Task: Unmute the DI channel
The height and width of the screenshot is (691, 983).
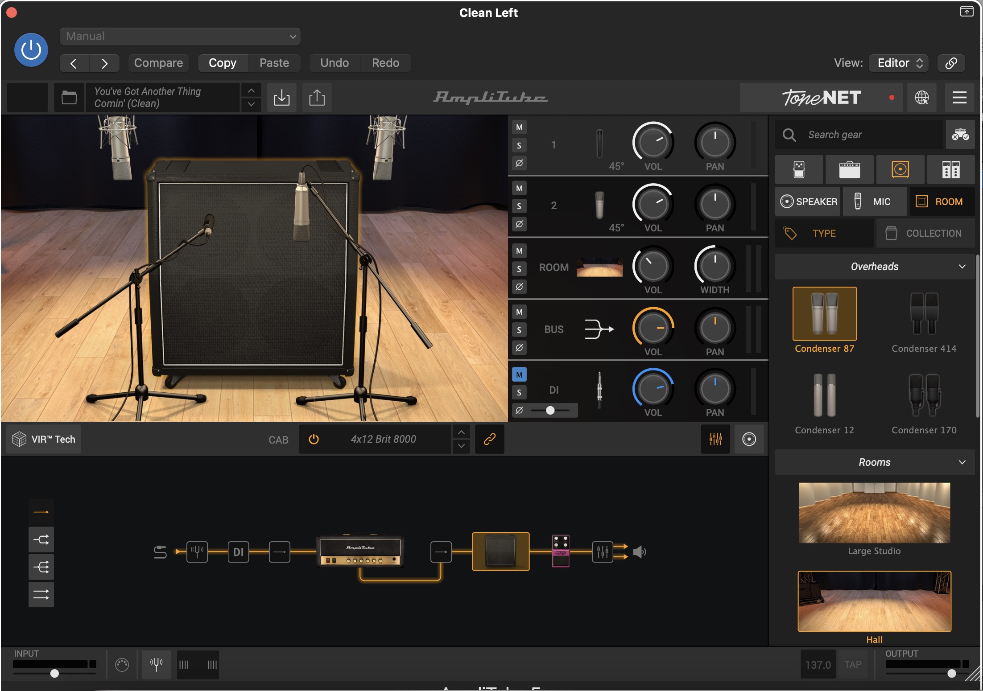Action: (519, 374)
